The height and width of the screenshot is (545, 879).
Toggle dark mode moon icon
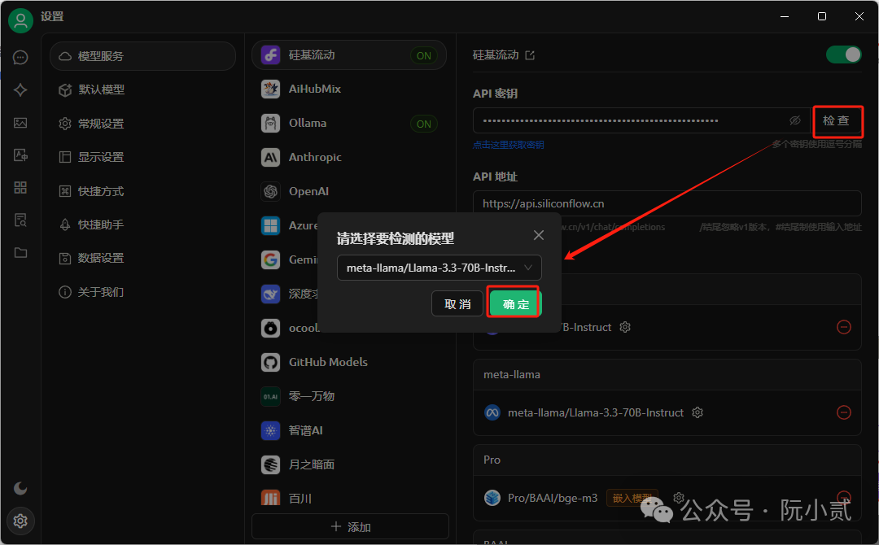tap(20, 488)
